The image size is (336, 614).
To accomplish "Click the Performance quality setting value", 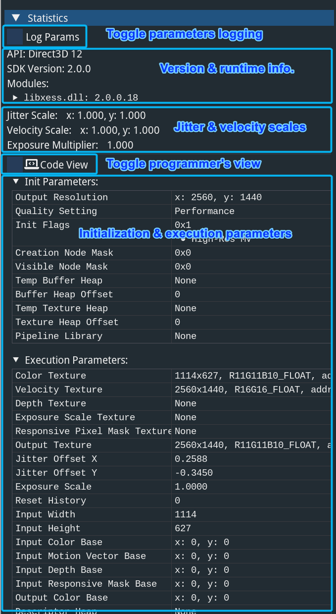I will 204,211.
